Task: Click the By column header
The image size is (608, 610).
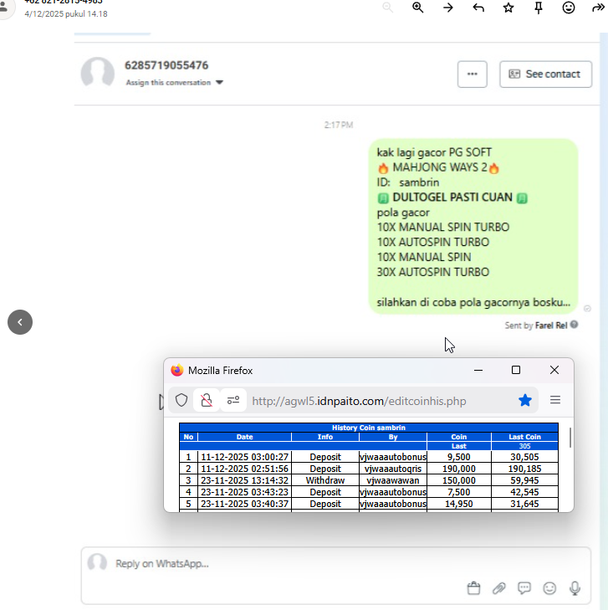Action: tap(393, 437)
